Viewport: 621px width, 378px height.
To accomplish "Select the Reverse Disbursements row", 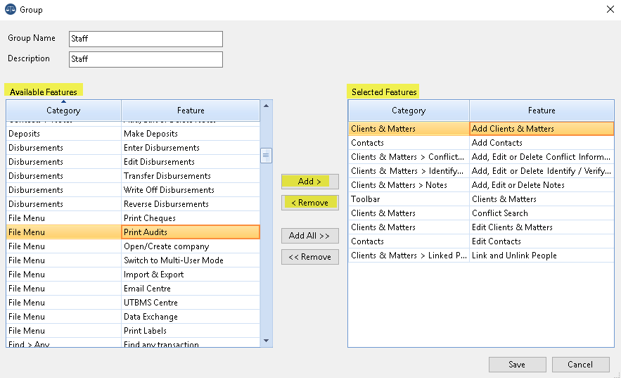I will coord(133,204).
